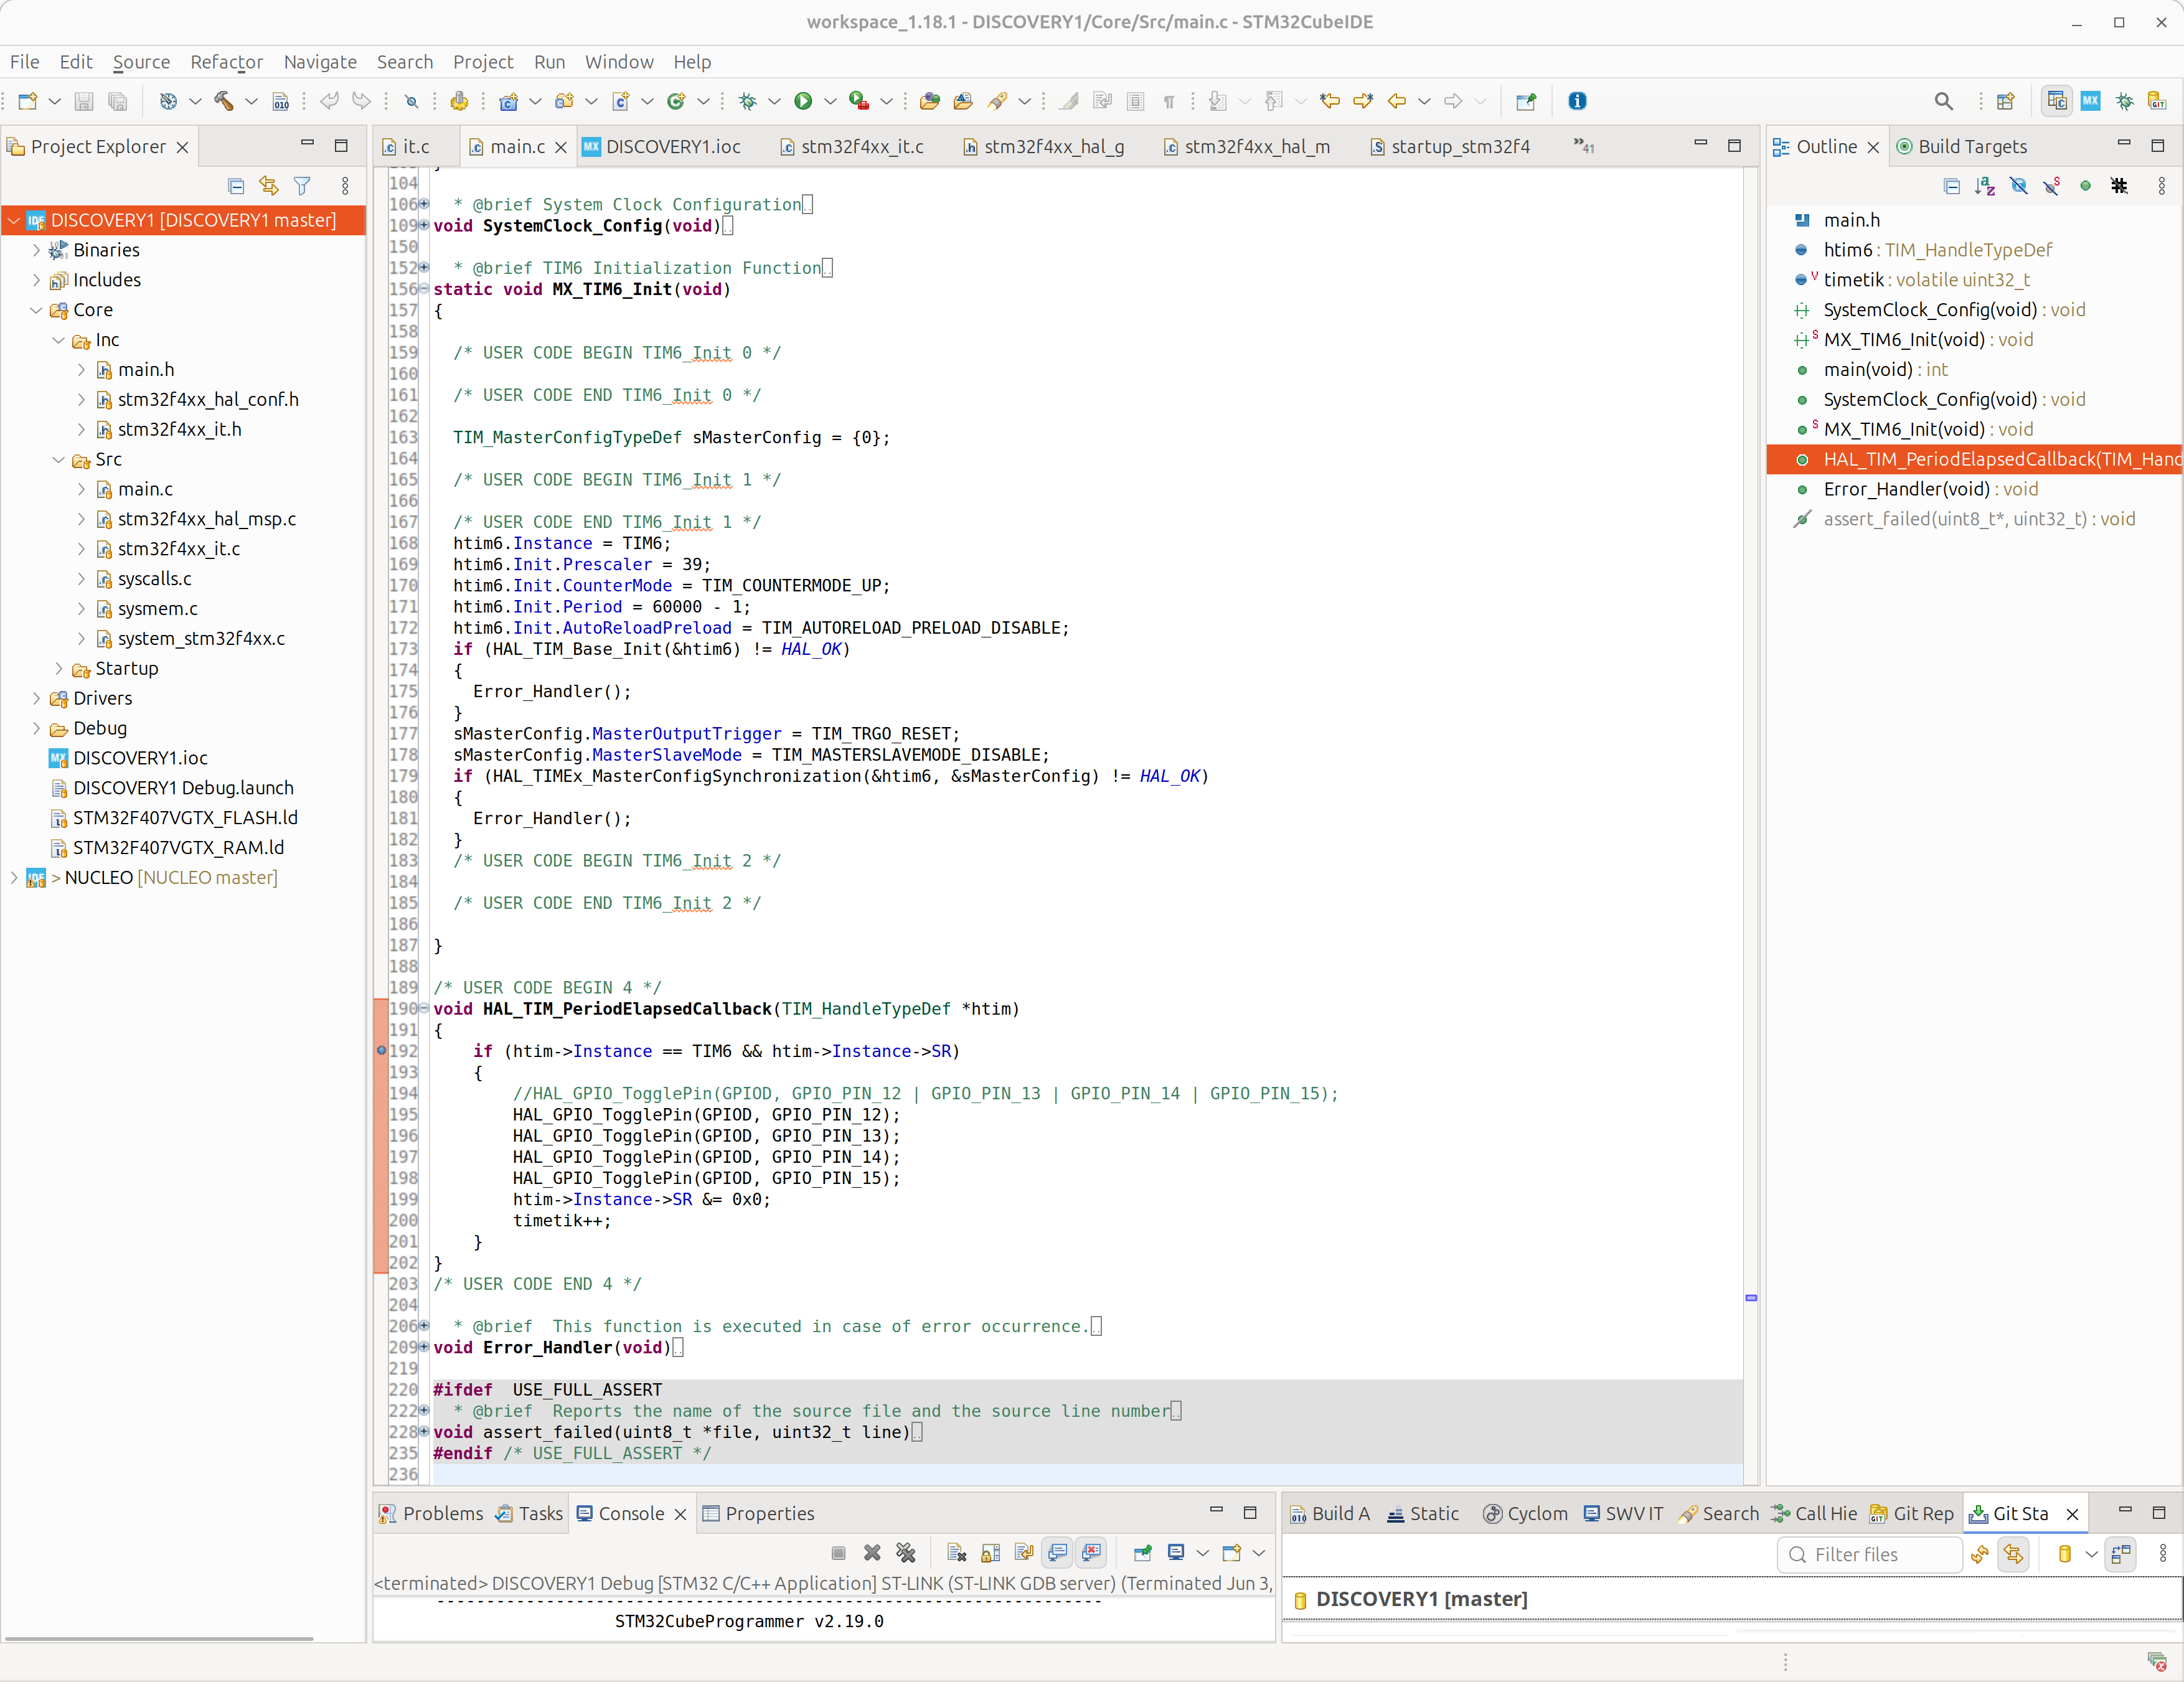Open the Refactor menu
This screenshot has width=2184, height=1682.
coord(227,61)
